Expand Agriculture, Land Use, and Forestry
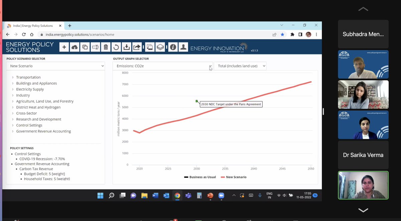 tap(45, 101)
